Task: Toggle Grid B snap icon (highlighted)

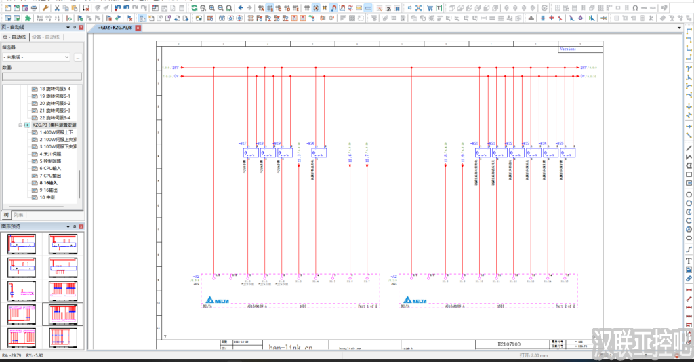Action: pos(270,8)
